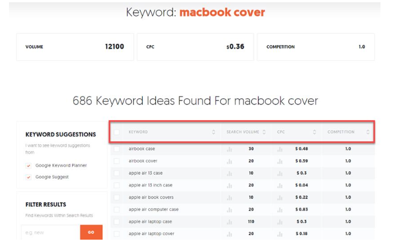Open CPC chart icon for airbook cover
The height and width of the screenshot is (252, 417).
pos(280,162)
